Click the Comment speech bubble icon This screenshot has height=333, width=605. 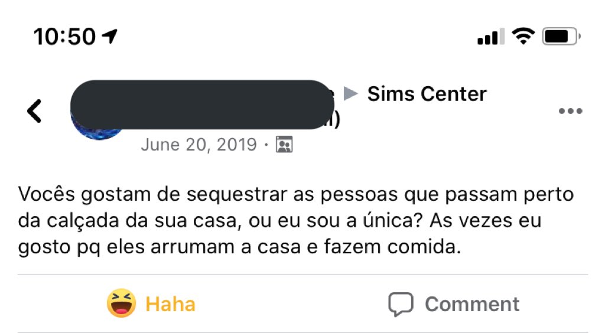tap(400, 304)
